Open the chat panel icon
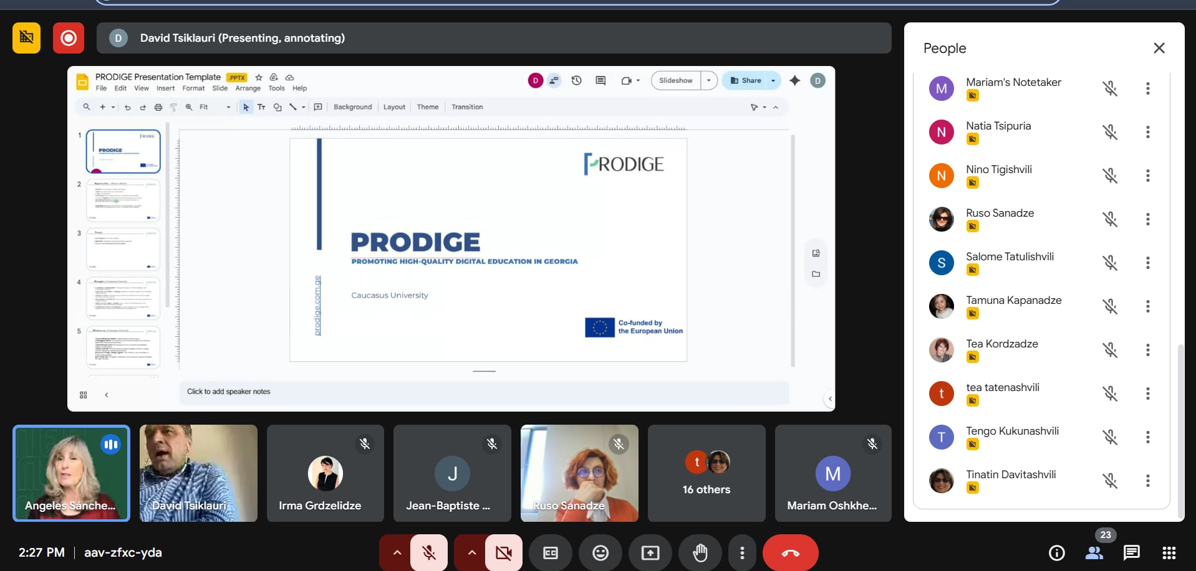1196x571 pixels. click(x=1131, y=553)
